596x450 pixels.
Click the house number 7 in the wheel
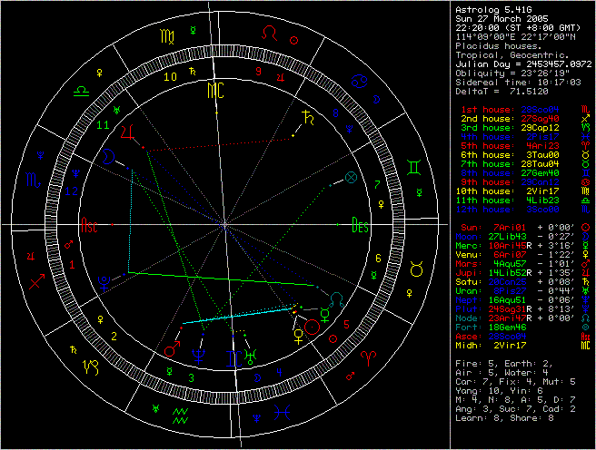tap(376, 184)
